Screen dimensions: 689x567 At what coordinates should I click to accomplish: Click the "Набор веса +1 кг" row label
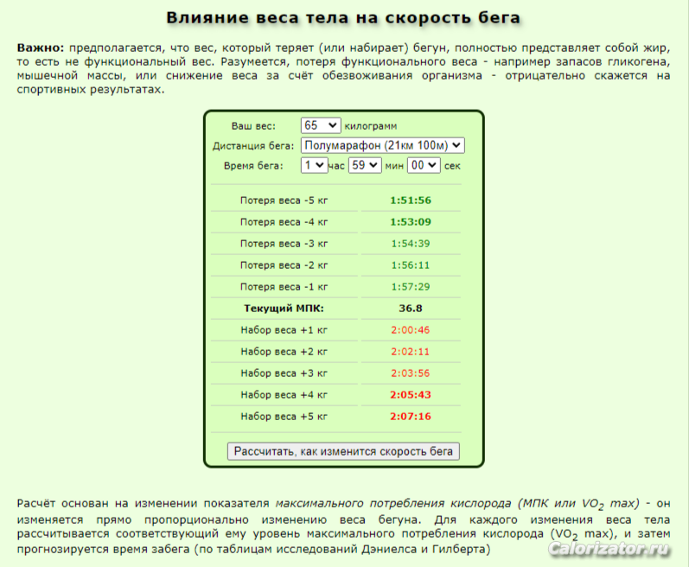click(x=284, y=329)
